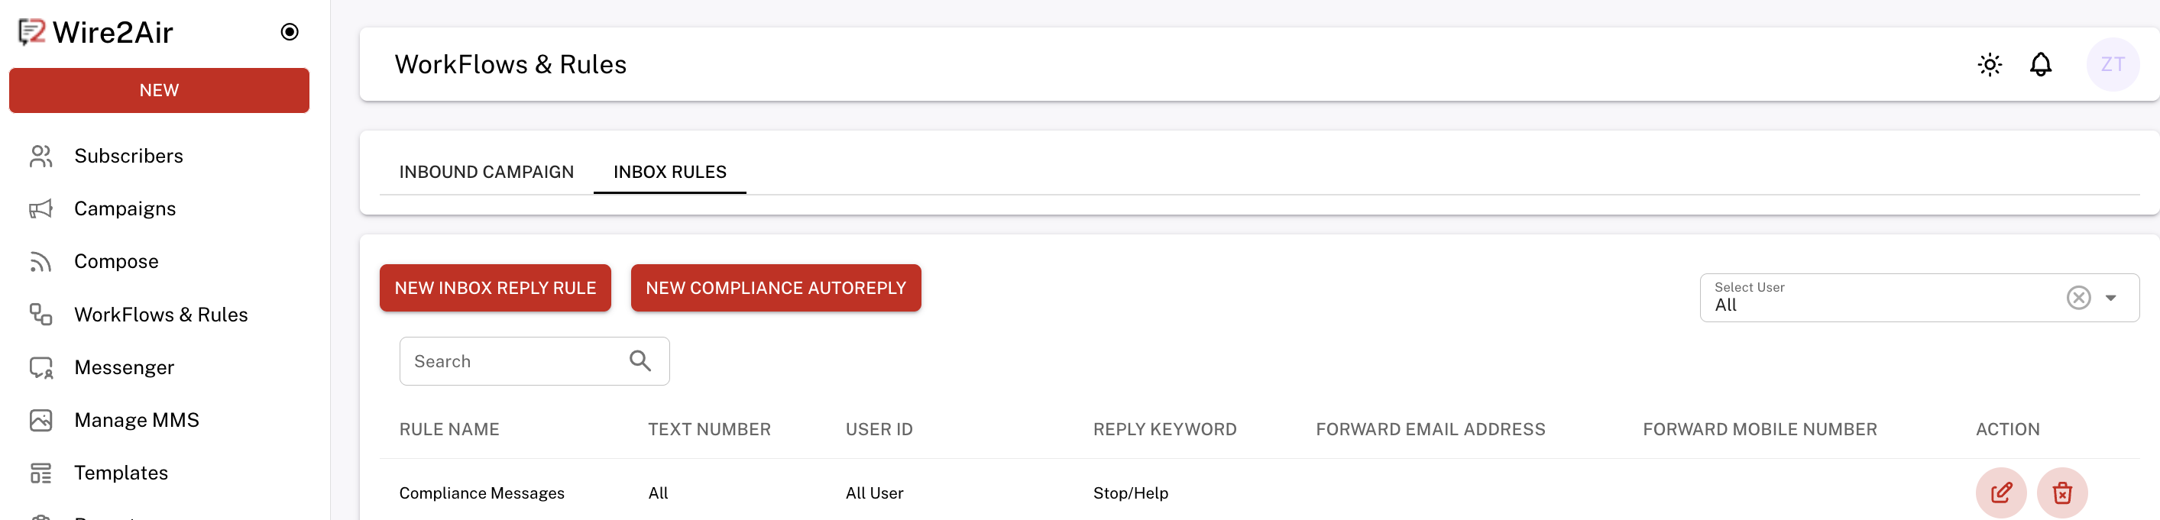Expand the Select User dropdown arrow
Viewport: 2160px width, 520px height.
[x=2110, y=298]
